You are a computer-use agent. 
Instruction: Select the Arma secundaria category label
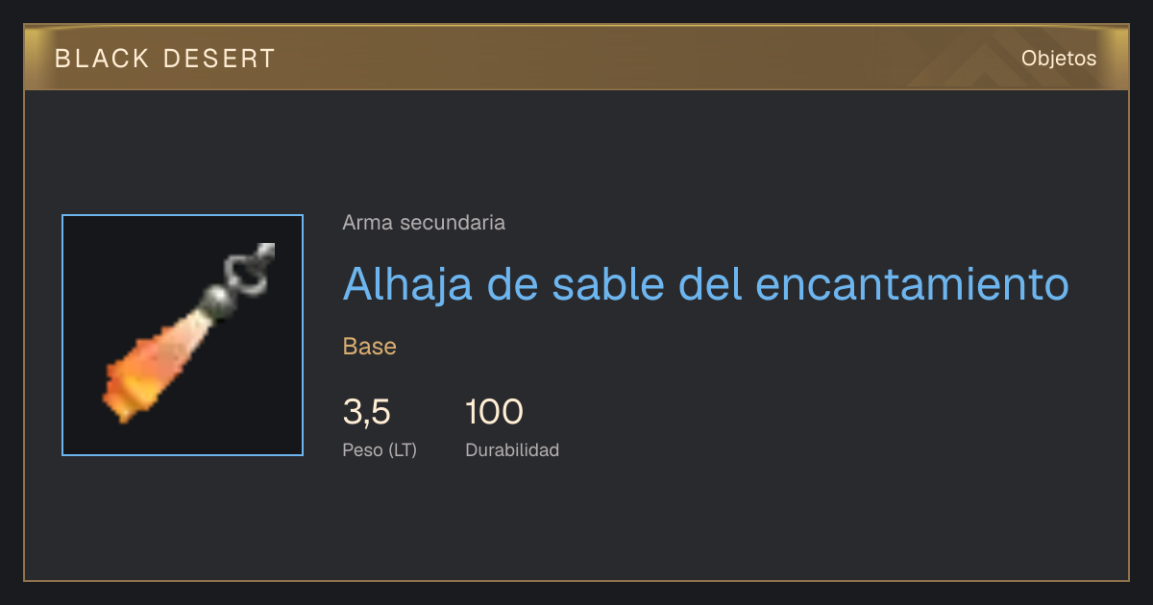[424, 223]
